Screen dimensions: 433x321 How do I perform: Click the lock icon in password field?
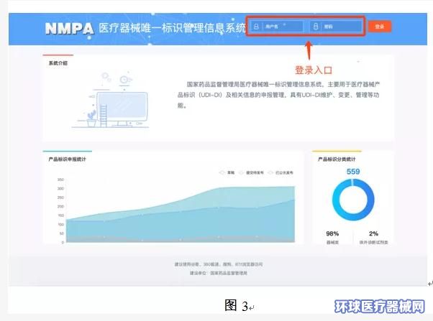[315, 27]
